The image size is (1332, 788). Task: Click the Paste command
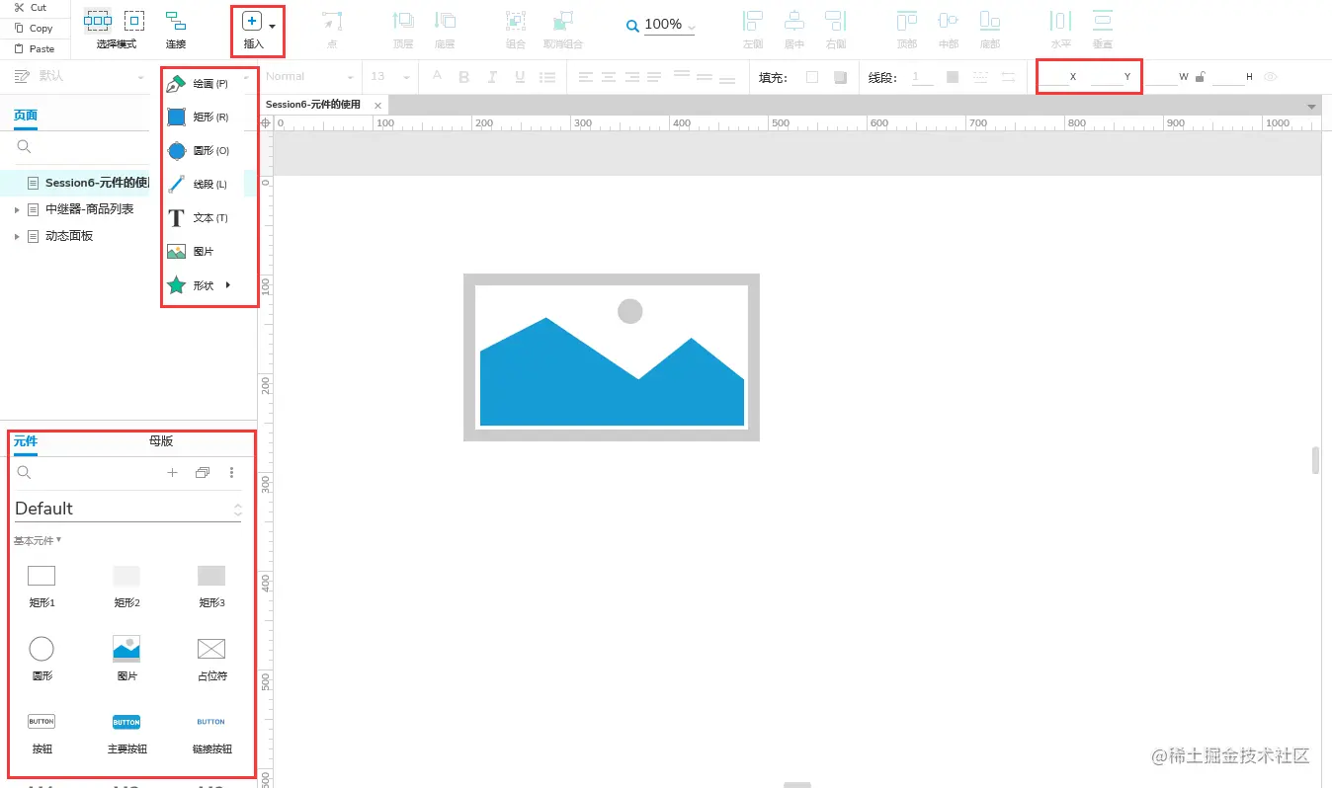pyautogui.click(x=35, y=48)
